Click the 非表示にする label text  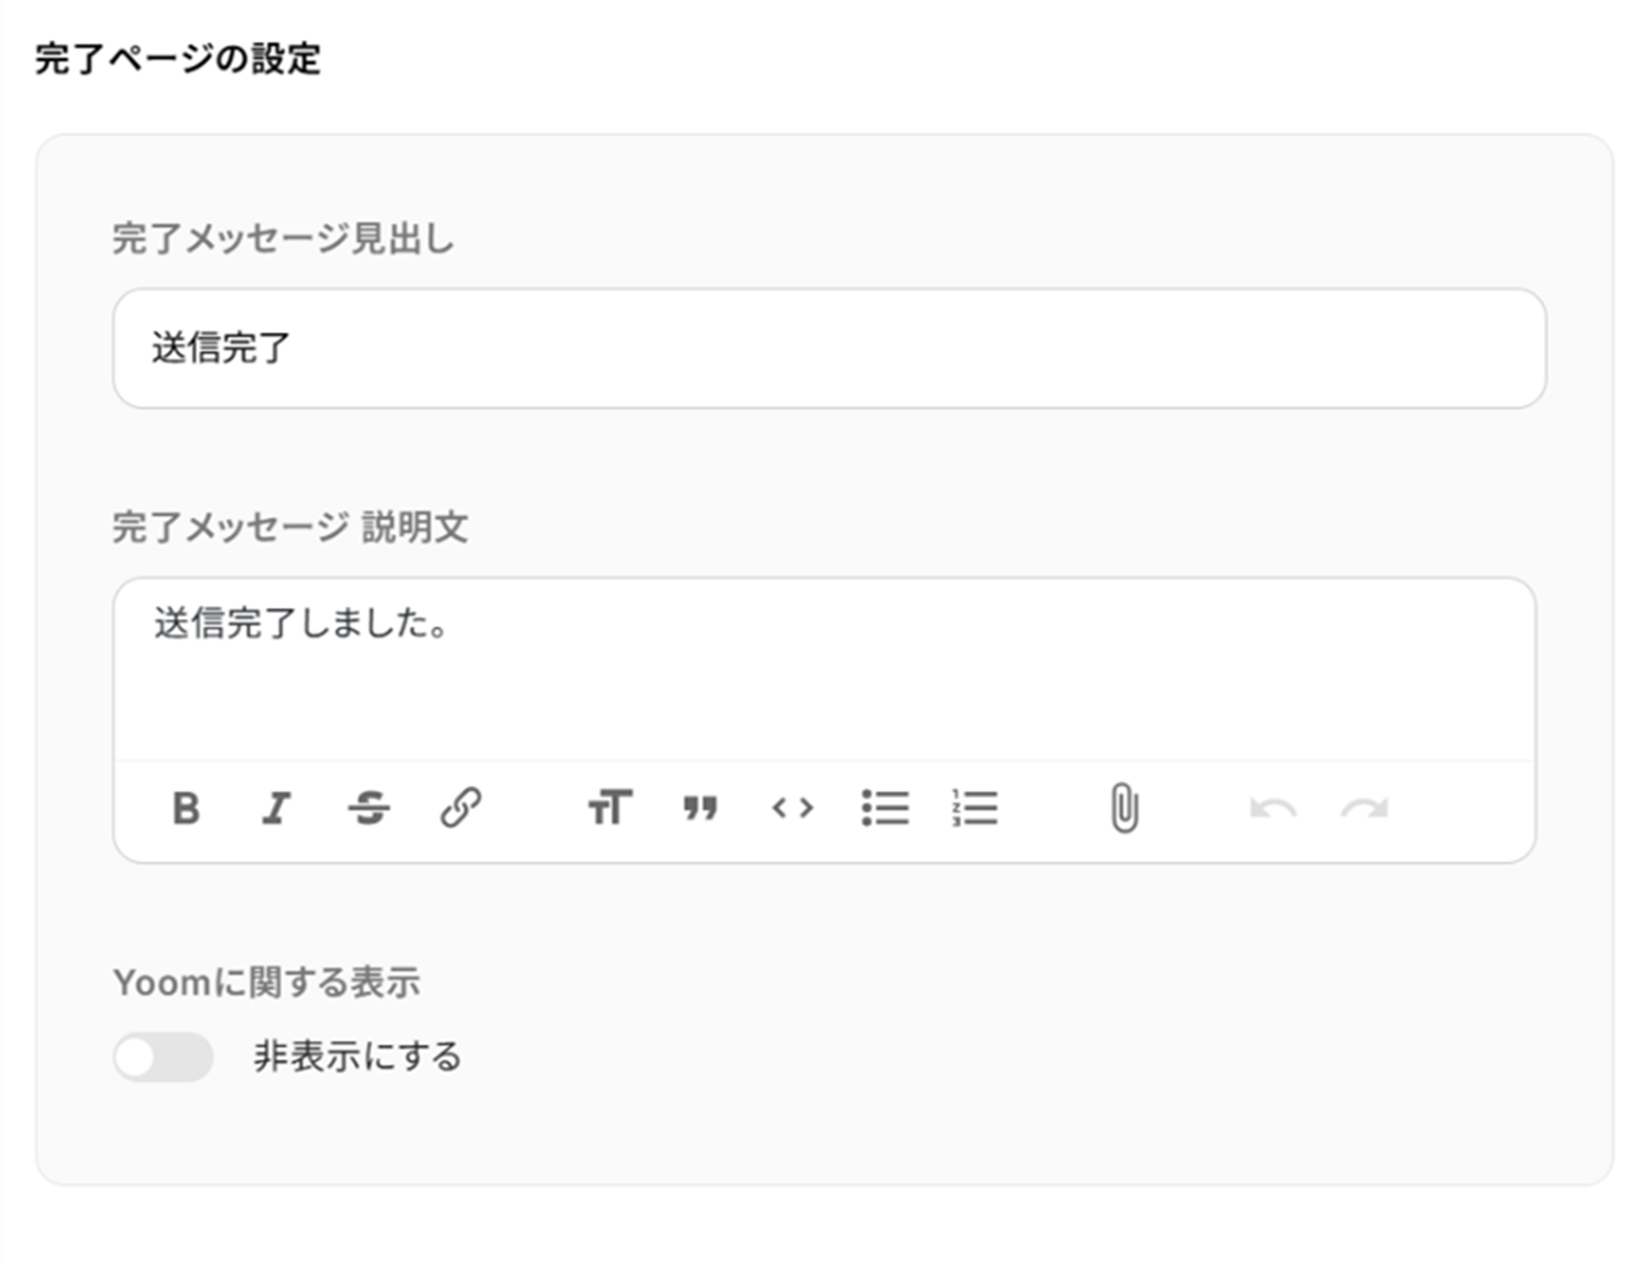point(358,1057)
